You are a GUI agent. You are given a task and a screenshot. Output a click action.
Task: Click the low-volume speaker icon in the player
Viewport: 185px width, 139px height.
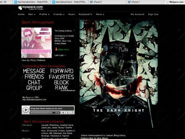tap(31, 113)
